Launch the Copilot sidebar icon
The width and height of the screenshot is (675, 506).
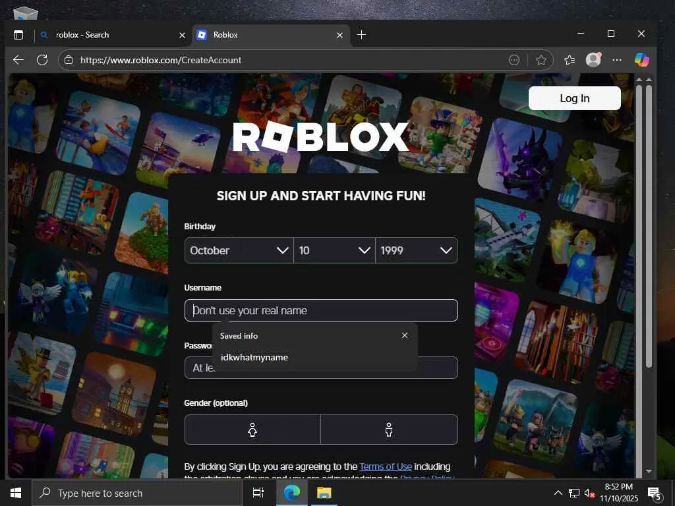pyautogui.click(x=642, y=60)
